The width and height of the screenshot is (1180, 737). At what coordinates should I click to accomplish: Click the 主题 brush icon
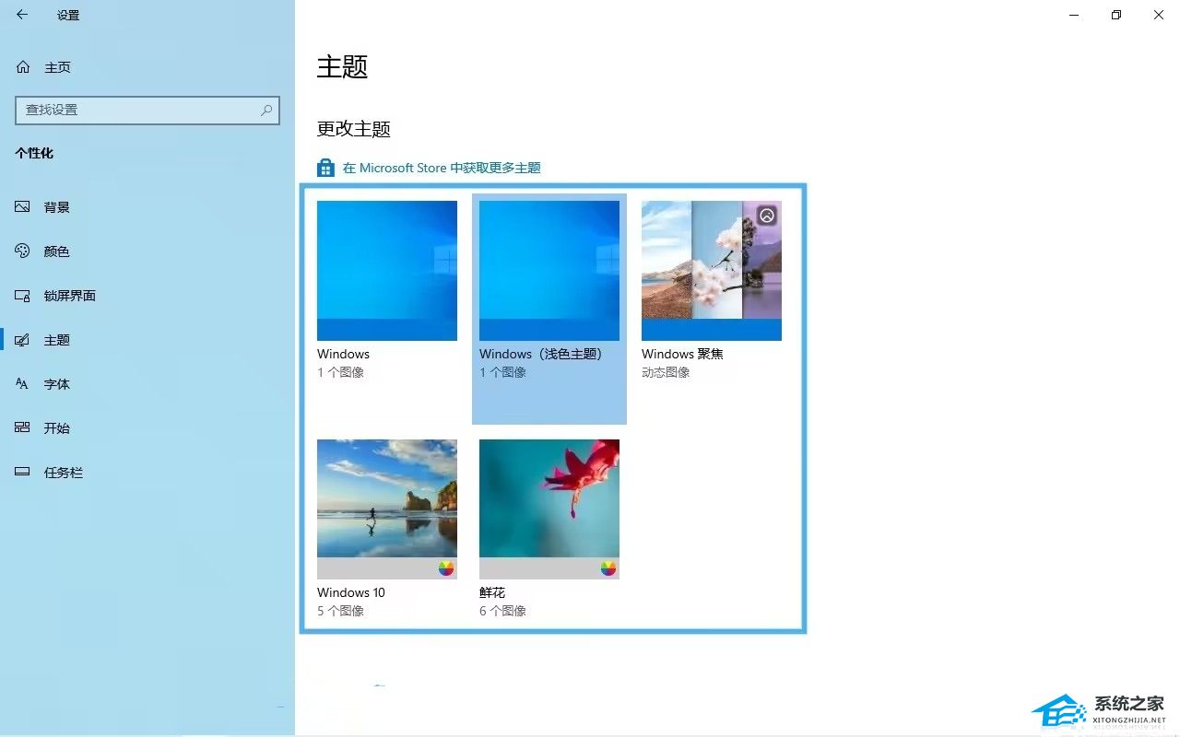click(x=23, y=340)
